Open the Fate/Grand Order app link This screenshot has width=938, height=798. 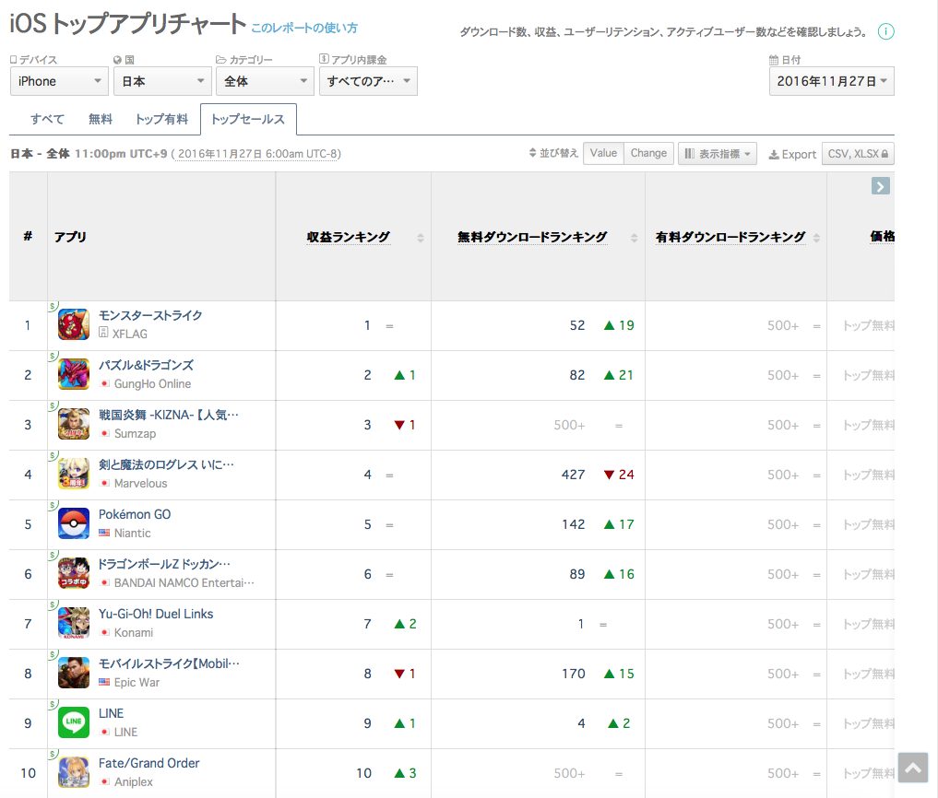click(149, 763)
